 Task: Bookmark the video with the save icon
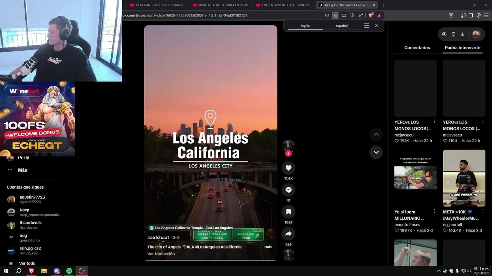click(288, 212)
